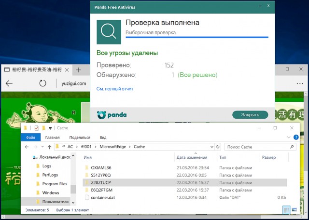The height and width of the screenshot is (220, 309).
Task: Click the navigation pane scroll up arrow
Action: 73,156
